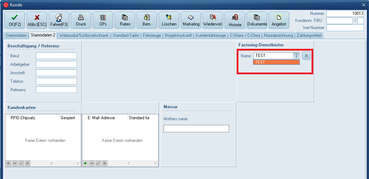The width and height of the screenshot is (369, 179).
Task: Create an Angebot via toolbar button
Action: coord(279,20)
